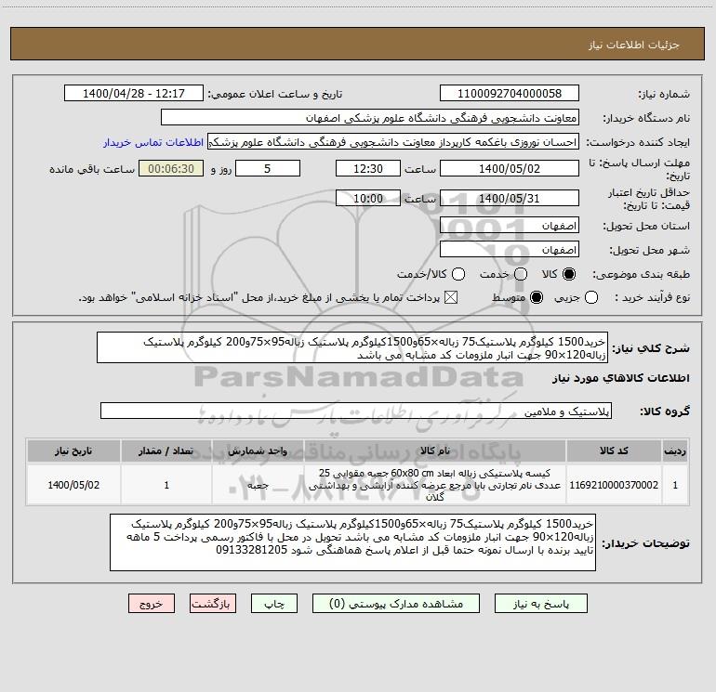The height and width of the screenshot is (692, 716).
Task: Click the price validity date 1400/05/31 field
Action: (x=510, y=198)
